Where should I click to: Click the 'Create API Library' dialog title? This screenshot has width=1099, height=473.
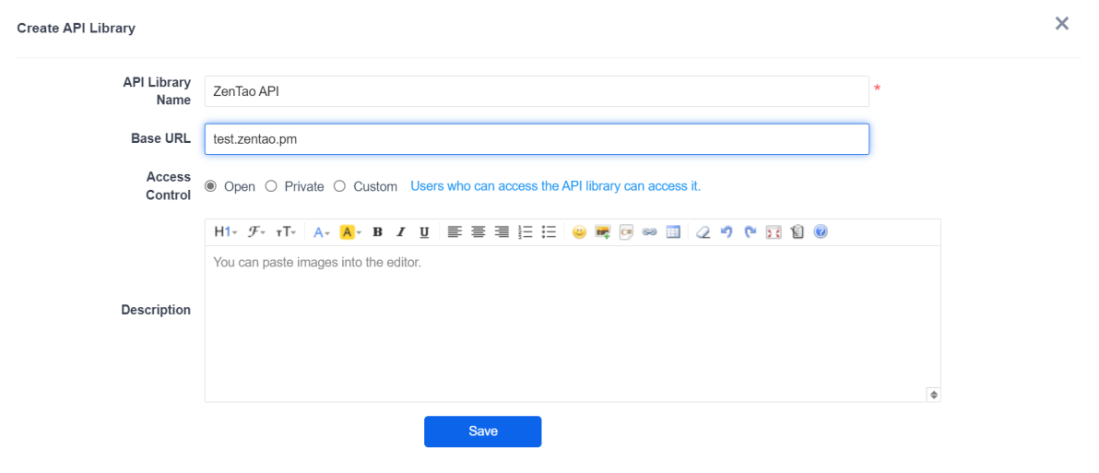click(77, 28)
